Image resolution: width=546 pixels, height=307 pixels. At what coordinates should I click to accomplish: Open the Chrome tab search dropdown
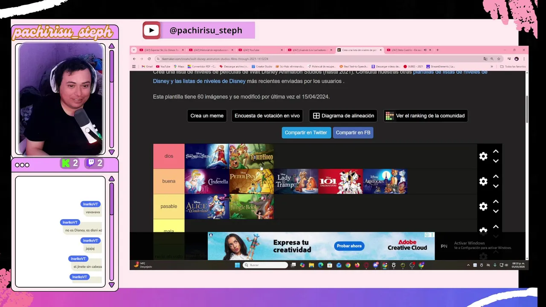[134, 50]
